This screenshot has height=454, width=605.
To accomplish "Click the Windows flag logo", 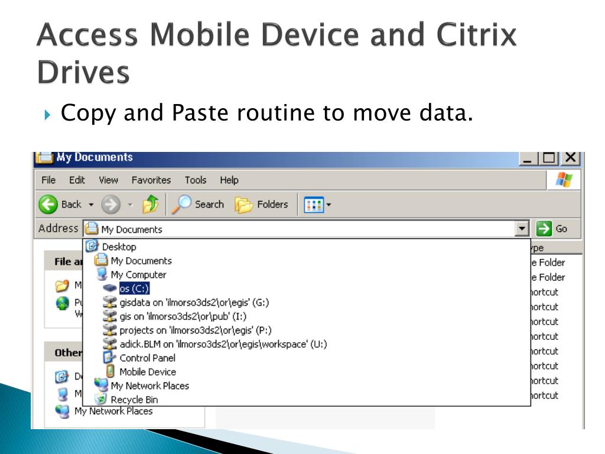I will tap(564, 180).
